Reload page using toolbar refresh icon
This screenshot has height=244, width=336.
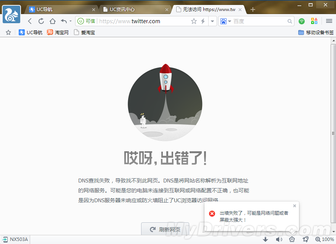point(41,21)
